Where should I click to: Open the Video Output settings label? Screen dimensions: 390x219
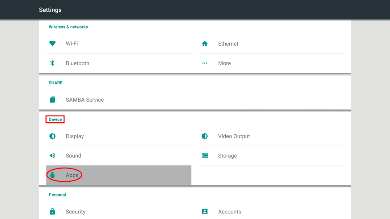point(234,136)
